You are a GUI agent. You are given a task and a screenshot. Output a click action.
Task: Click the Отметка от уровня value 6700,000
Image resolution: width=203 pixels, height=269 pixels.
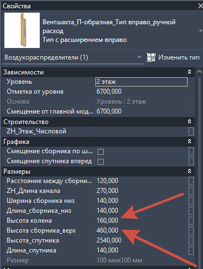[109, 92]
